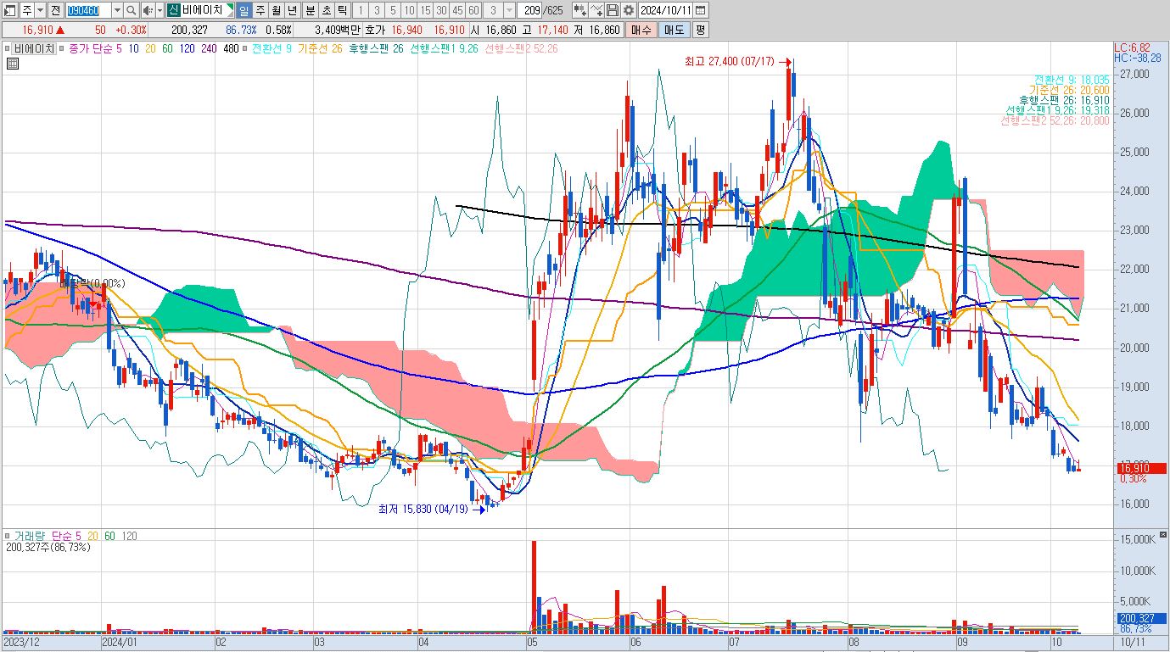Open chart settings gear icon

pyautogui.click(x=628, y=10)
